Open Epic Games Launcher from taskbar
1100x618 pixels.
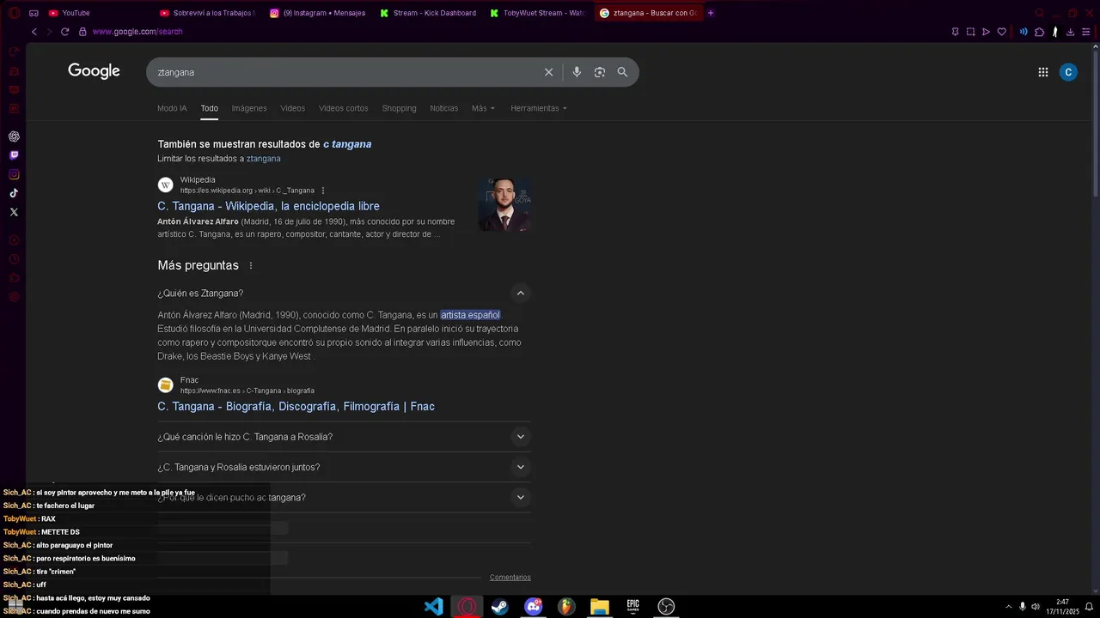point(632,607)
